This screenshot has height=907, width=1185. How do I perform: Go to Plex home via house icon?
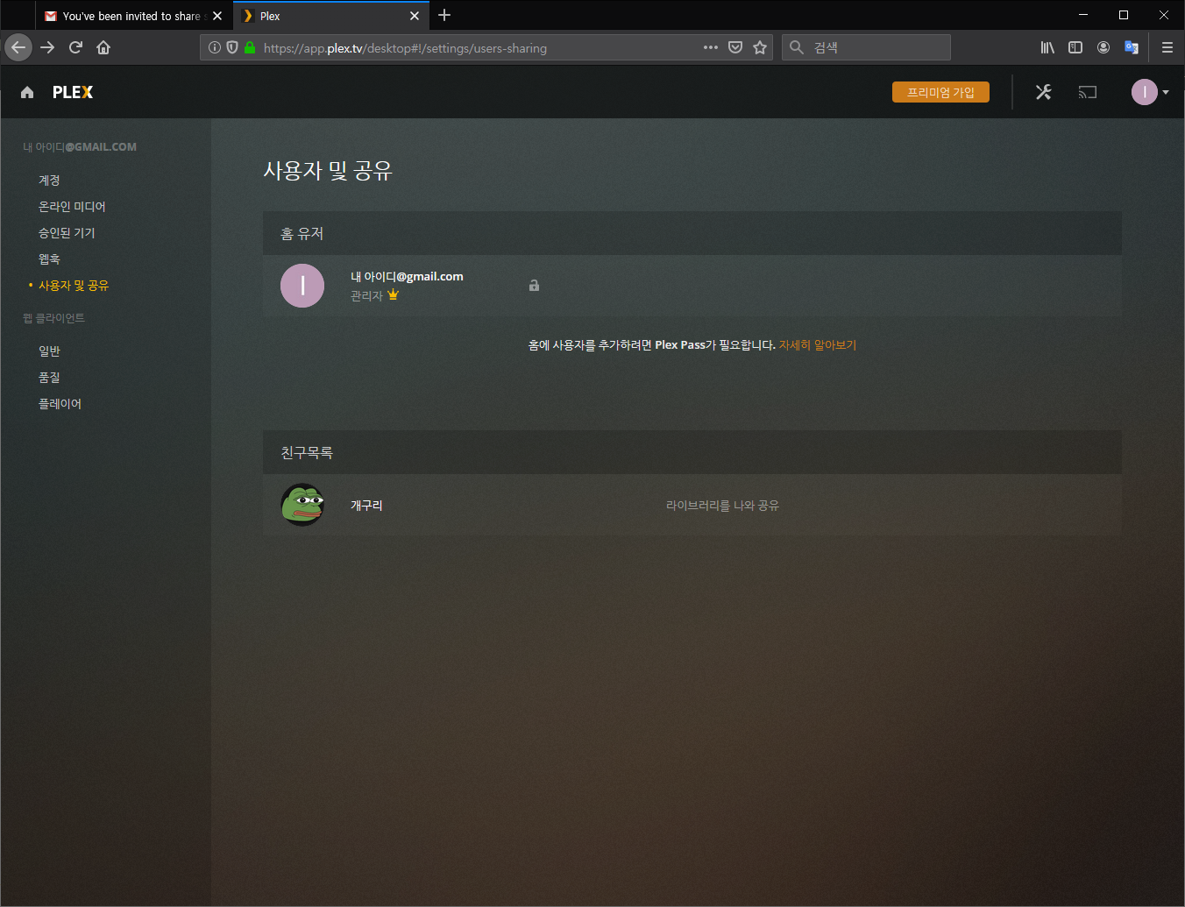click(27, 92)
